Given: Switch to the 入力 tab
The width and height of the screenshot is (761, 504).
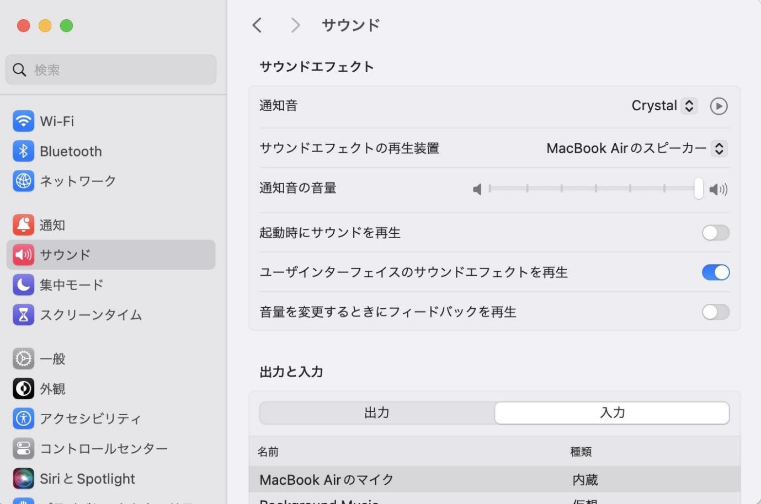Looking at the screenshot, I should point(612,412).
